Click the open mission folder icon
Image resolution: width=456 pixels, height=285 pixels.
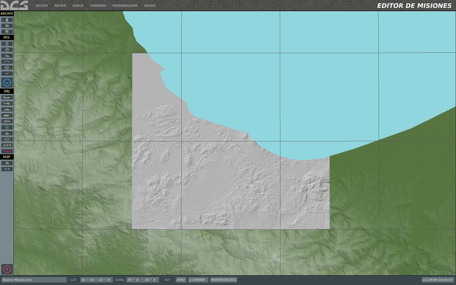tap(7, 26)
